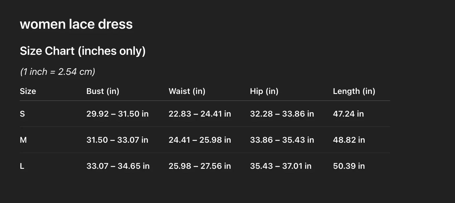Click the "Hip (in)" column header
455x203 pixels.
tap(264, 91)
